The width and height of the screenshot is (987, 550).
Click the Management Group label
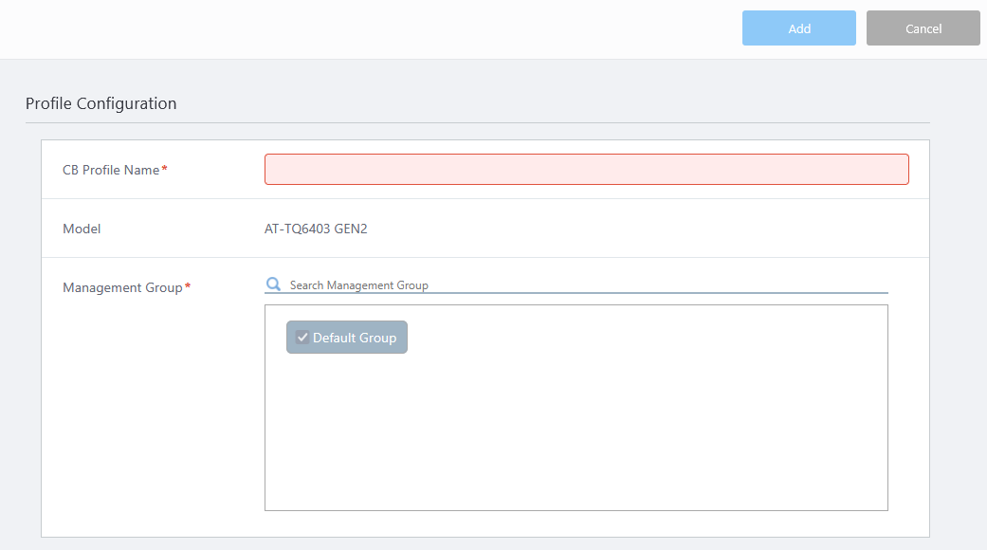122,287
